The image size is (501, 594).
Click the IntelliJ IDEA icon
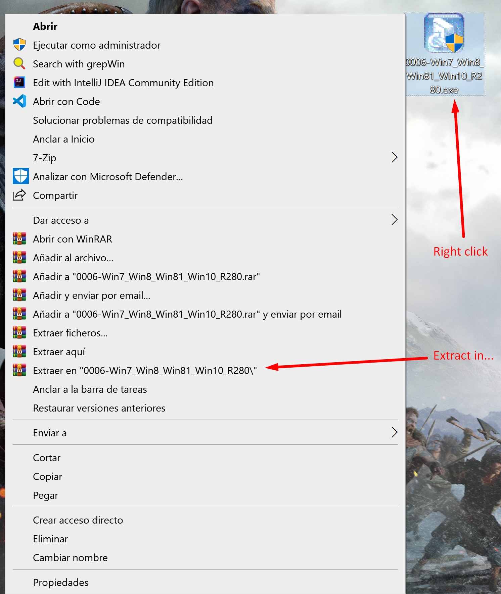(x=19, y=82)
